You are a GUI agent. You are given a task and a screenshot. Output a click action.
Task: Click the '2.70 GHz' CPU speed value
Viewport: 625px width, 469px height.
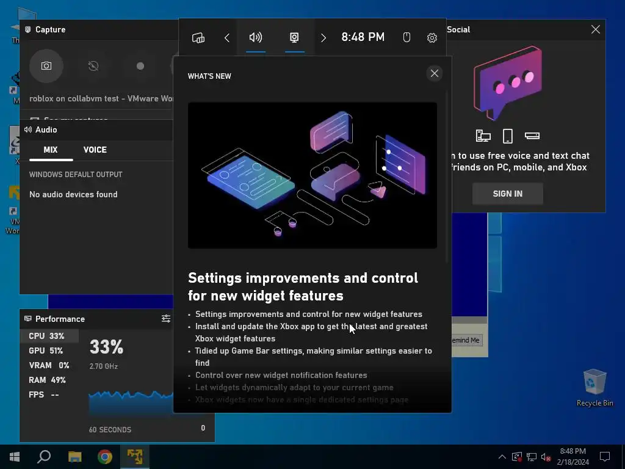pyautogui.click(x=104, y=366)
